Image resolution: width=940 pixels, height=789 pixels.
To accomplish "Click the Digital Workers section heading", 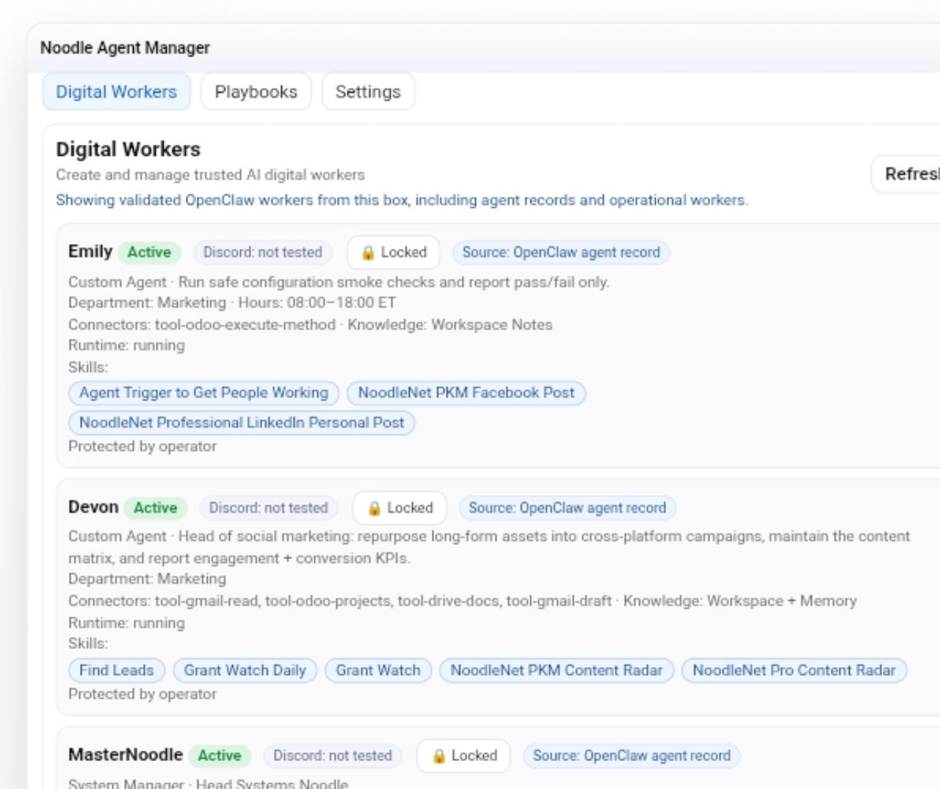I will click(x=129, y=149).
